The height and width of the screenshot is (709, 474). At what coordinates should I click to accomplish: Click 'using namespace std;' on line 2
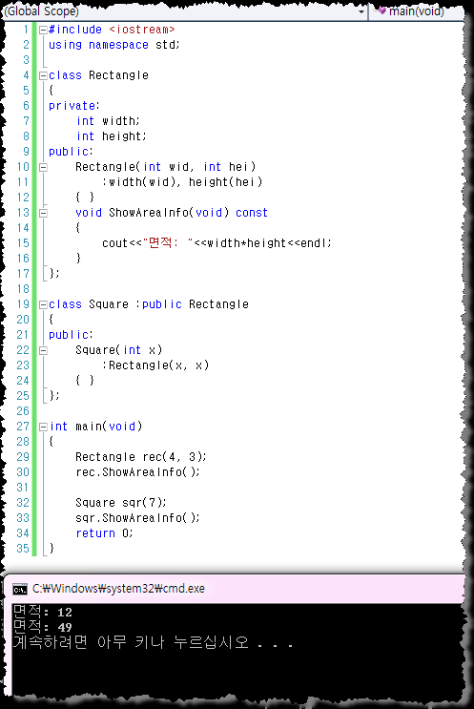pyautogui.click(x=113, y=45)
